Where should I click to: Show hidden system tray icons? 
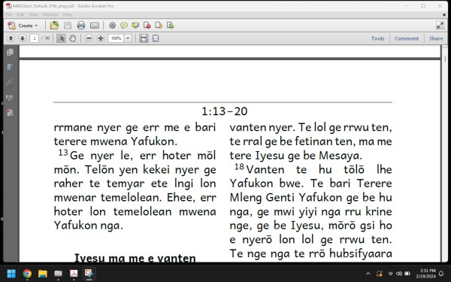tap(368, 274)
